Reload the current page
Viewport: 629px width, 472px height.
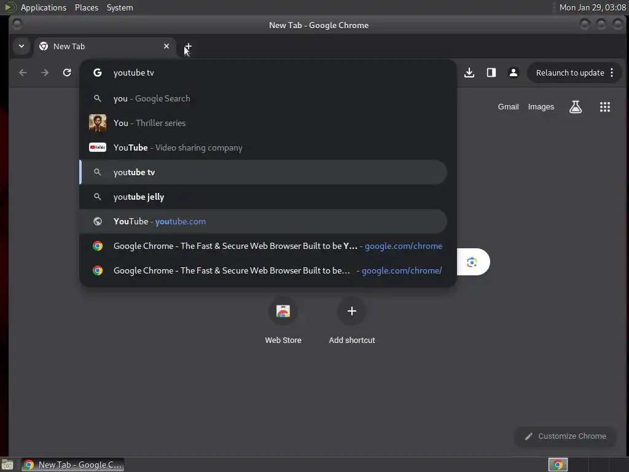(x=67, y=73)
